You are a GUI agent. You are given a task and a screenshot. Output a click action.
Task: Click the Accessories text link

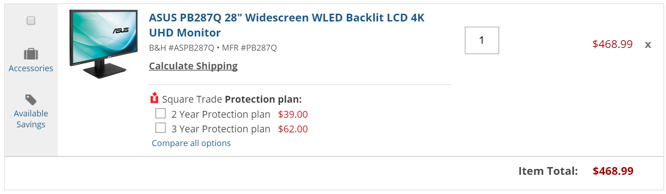tap(31, 68)
